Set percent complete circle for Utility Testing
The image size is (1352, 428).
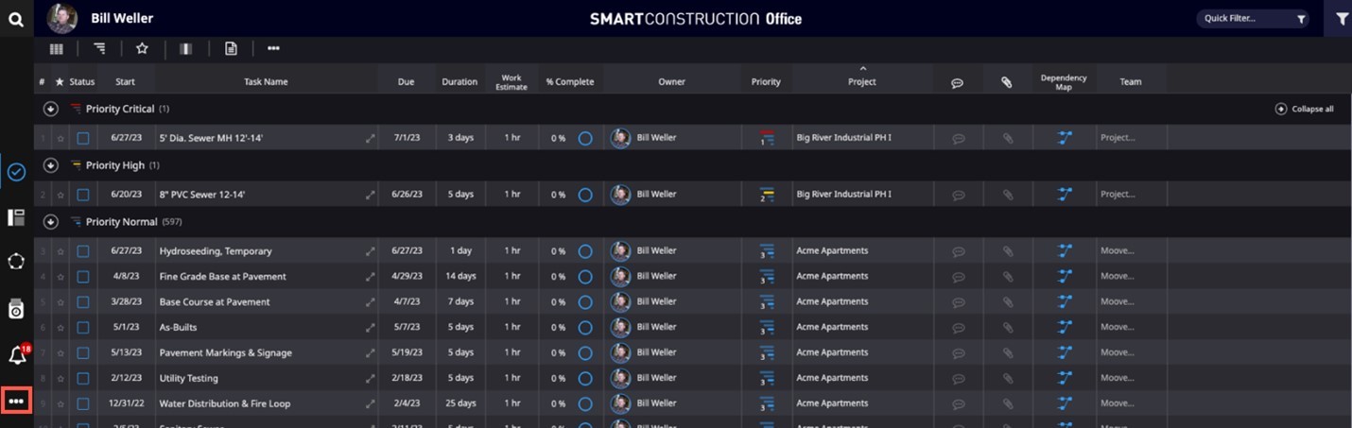(585, 378)
